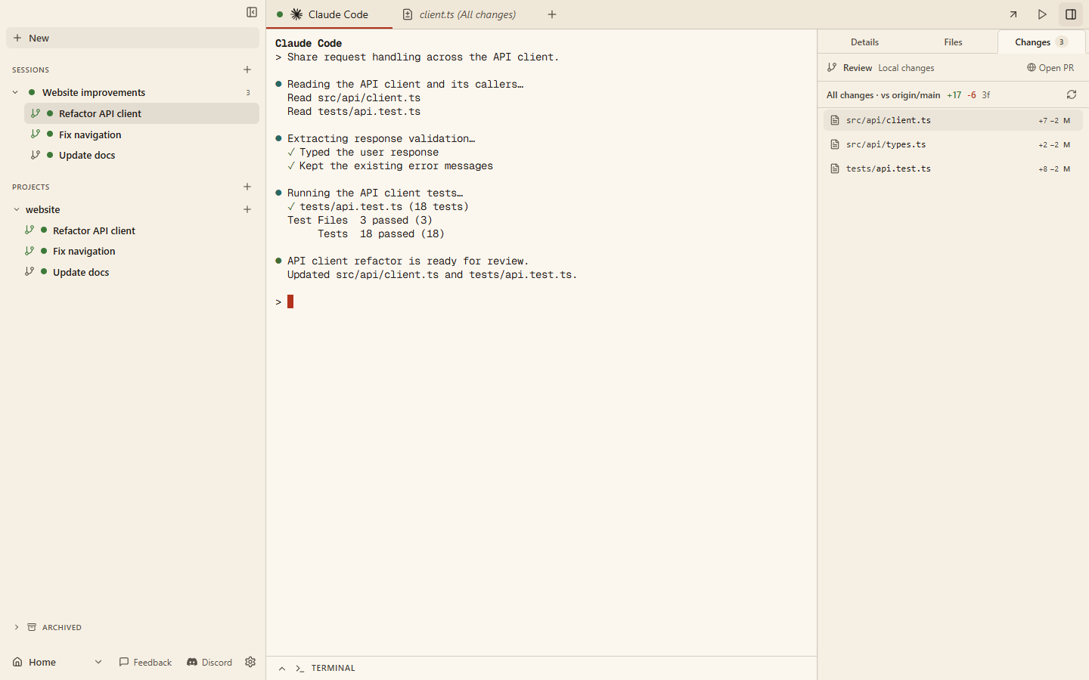The height and width of the screenshot is (680, 1089).
Task: Toggle the right side panel
Action: point(1071,14)
